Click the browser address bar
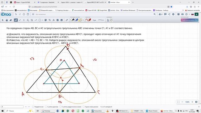 click(x=97, y=7)
